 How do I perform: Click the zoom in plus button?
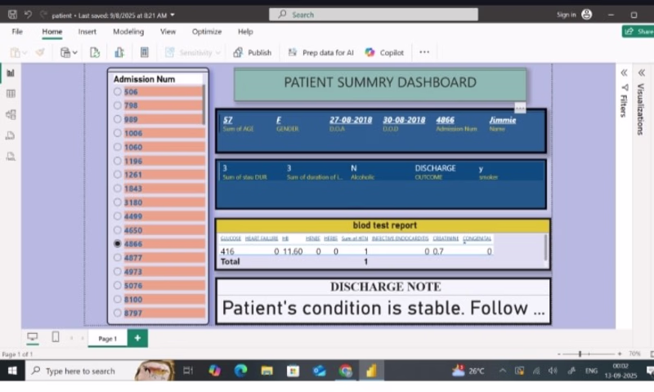point(620,354)
